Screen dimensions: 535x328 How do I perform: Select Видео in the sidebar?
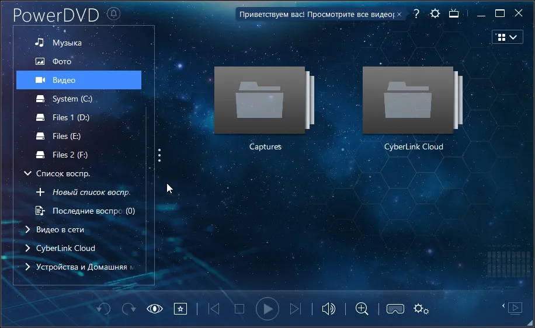pyautogui.click(x=79, y=80)
